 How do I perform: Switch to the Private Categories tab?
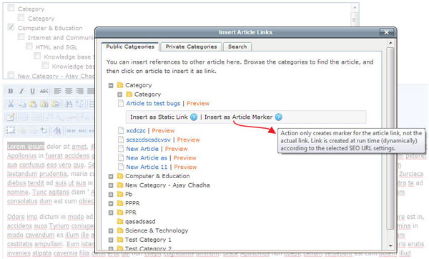click(x=191, y=47)
